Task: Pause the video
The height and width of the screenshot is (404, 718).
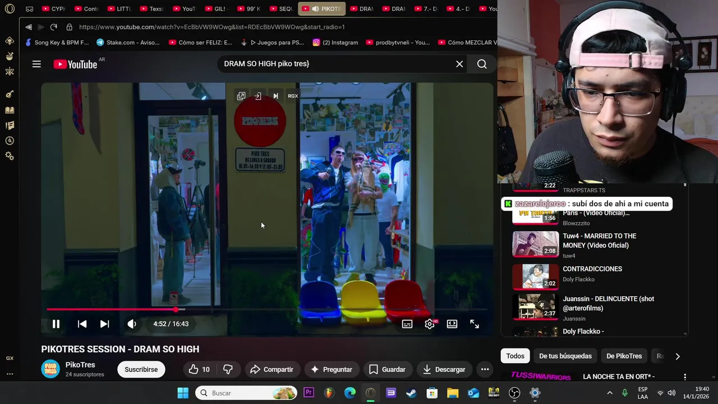Action: pyautogui.click(x=56, y=324)
